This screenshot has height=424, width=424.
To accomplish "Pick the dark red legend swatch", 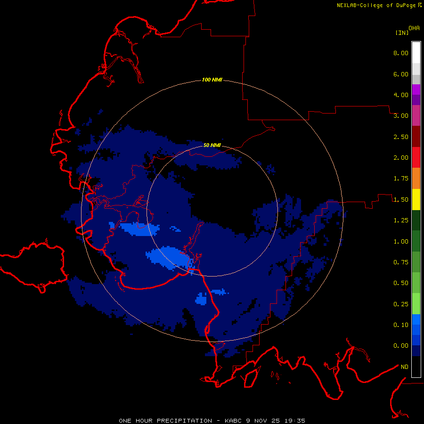I will [x=416, y=137].
